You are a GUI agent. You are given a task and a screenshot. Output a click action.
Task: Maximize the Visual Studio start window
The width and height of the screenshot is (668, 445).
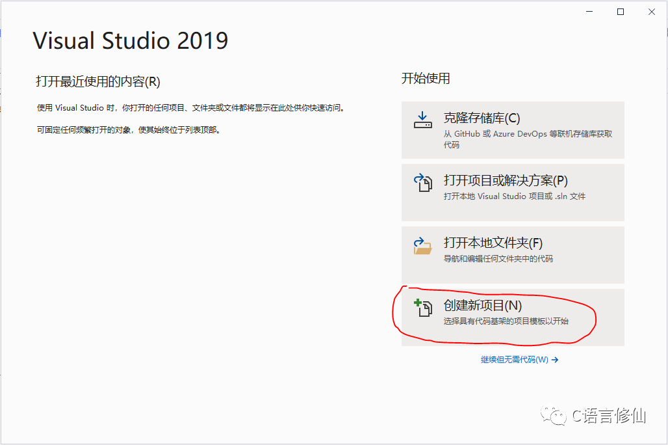[x=621, y=12]
